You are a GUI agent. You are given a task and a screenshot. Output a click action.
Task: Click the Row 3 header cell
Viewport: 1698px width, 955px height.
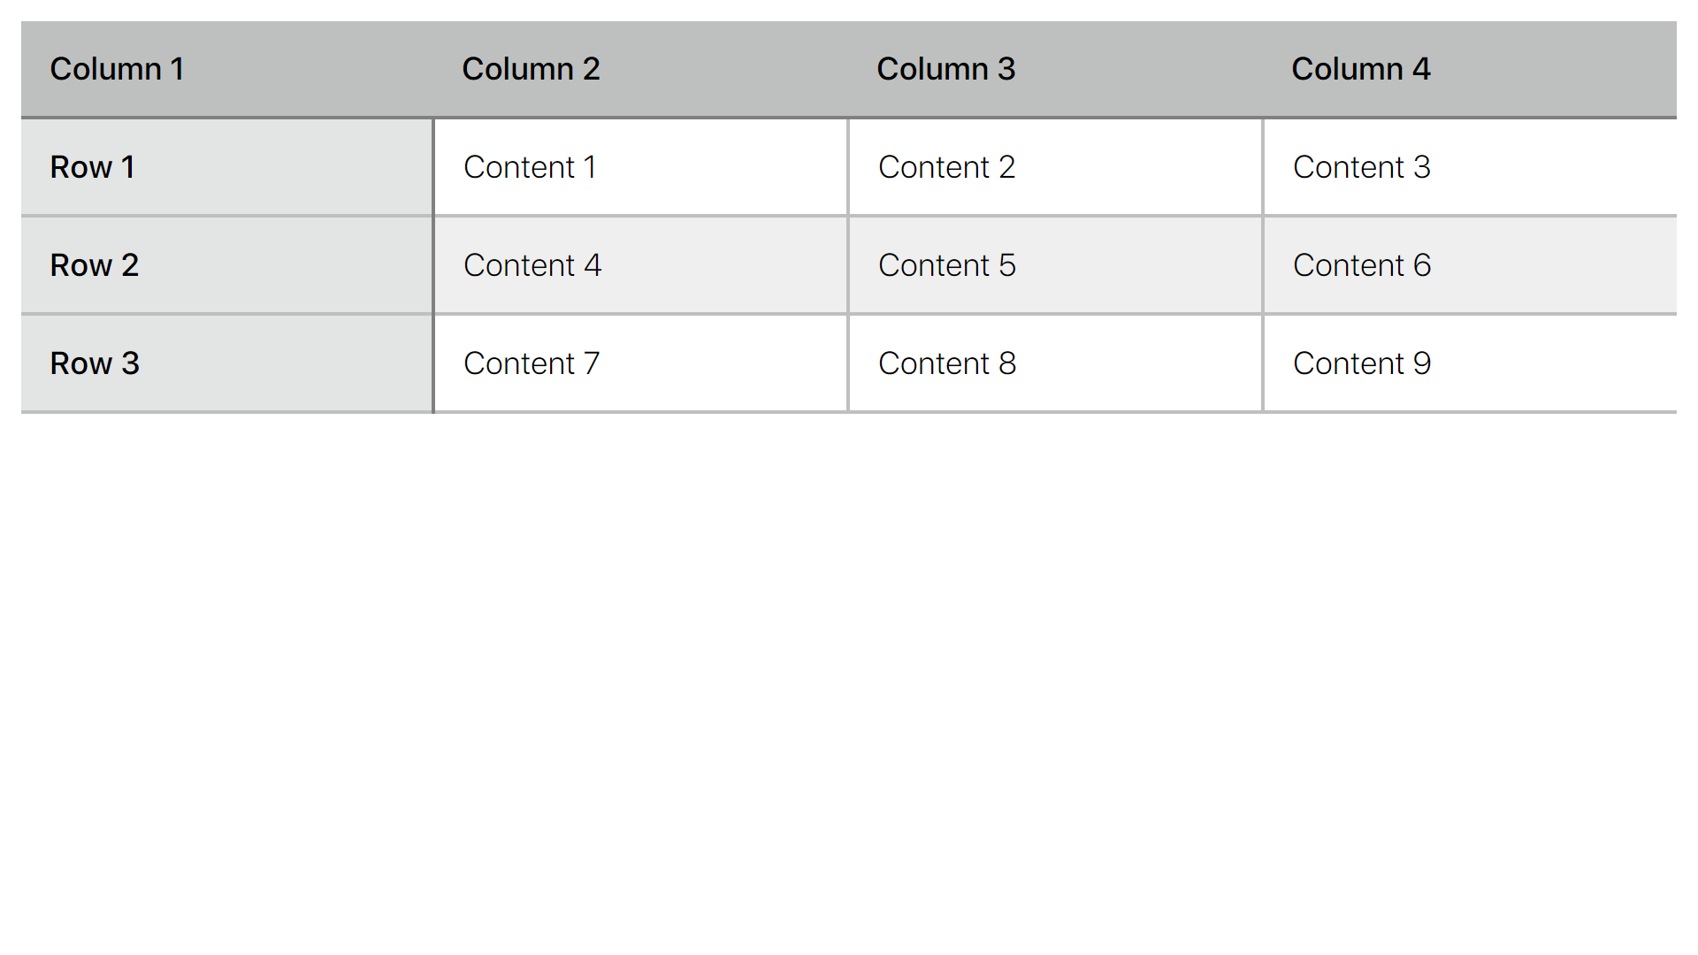pos(227,363)
